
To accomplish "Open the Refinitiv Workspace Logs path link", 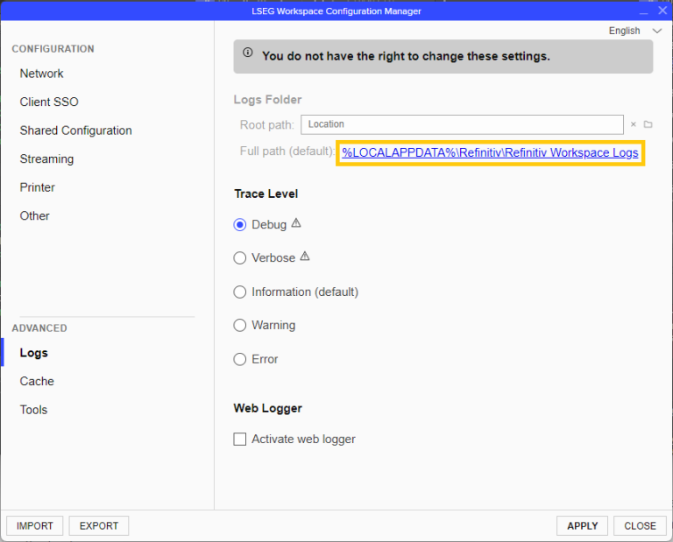I will pyautogui.click(x=490, y=152).
